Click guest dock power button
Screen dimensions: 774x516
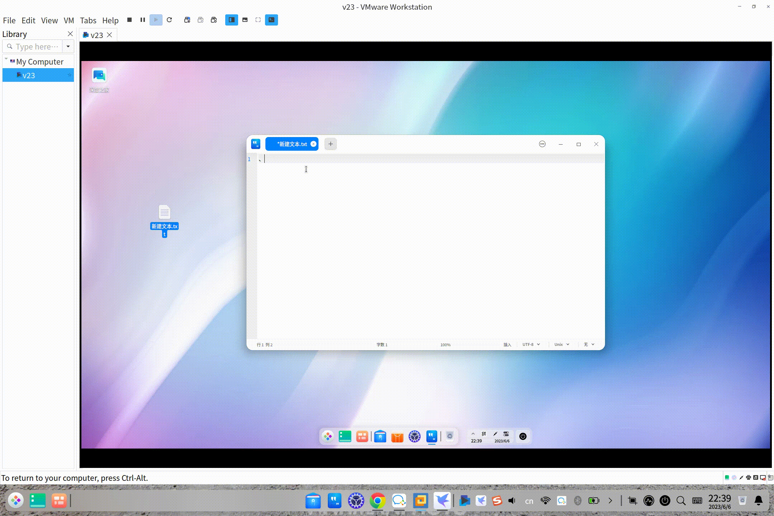(523, 436)
